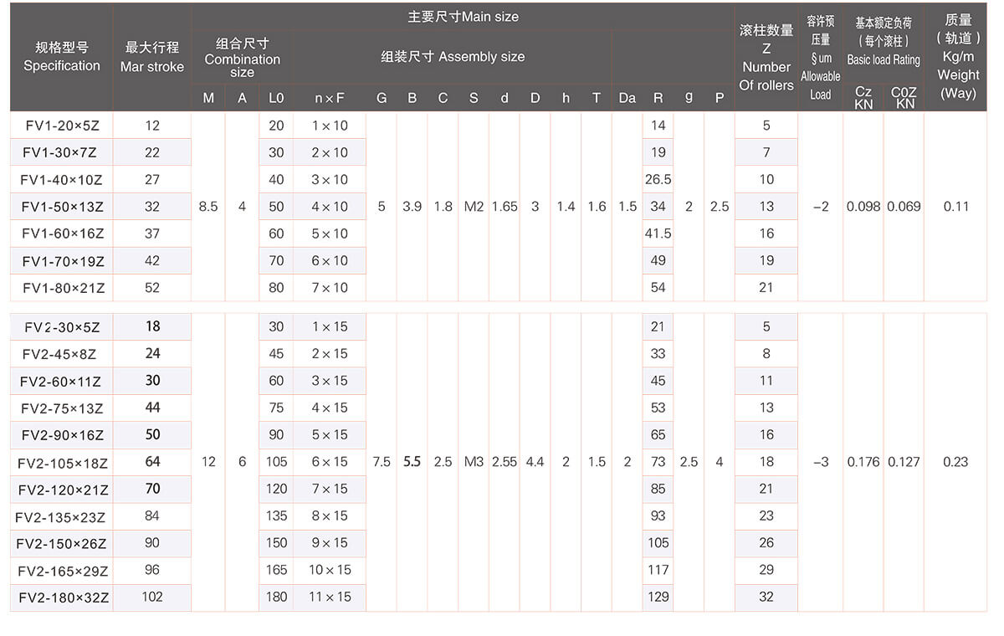Click the S value M3

coord(474,462)
